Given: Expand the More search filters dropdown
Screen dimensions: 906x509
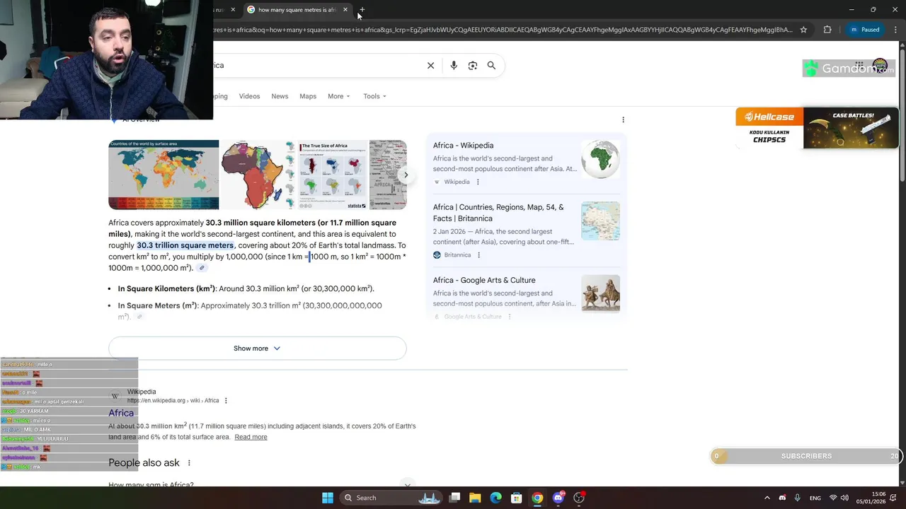Looking at the screenshot, I should click(338, 96).
